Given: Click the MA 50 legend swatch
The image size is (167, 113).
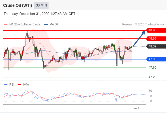Looking at the screenshot, I should (x=46, y=25).
